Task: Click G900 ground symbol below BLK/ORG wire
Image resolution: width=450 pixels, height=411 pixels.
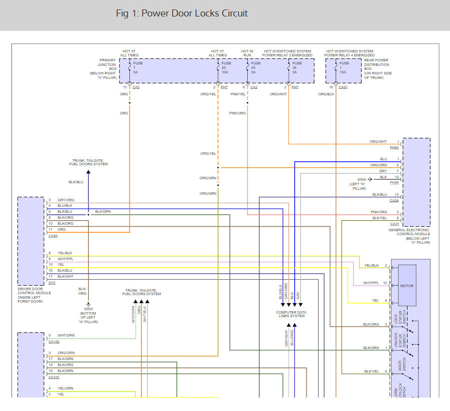Action: (x=88, y=304)
